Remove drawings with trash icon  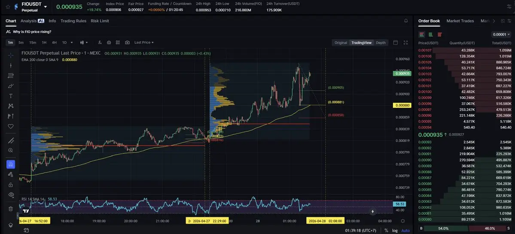[10, 209]
